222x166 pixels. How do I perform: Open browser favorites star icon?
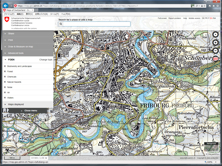pos(213,6)
